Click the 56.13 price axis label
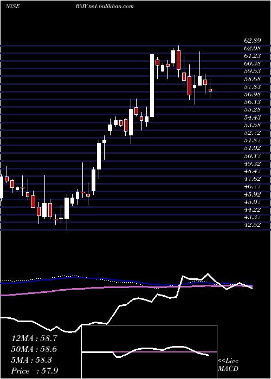The width and height of the screenshot is (271, 379). pos(252,102)
